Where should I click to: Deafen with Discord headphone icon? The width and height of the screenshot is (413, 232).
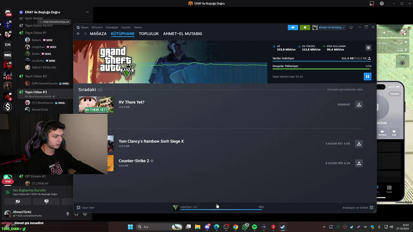click(x=76, y=214)
